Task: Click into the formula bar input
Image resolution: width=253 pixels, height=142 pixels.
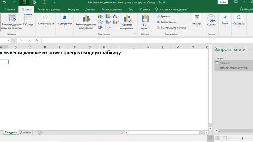Action: 147,40
